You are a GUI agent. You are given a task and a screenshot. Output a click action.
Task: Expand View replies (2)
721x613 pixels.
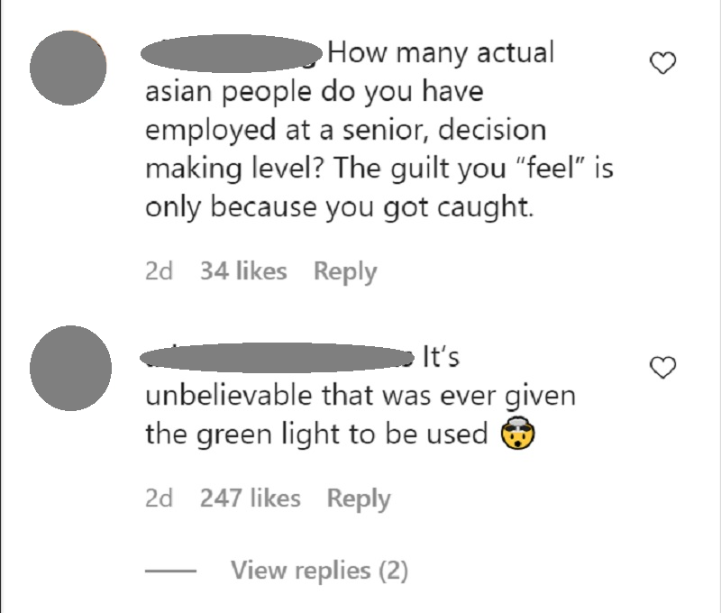[319, 571]
